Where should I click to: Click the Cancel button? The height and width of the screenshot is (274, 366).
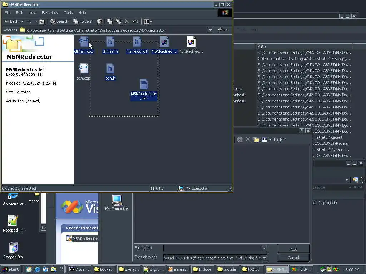coord(293,258)
